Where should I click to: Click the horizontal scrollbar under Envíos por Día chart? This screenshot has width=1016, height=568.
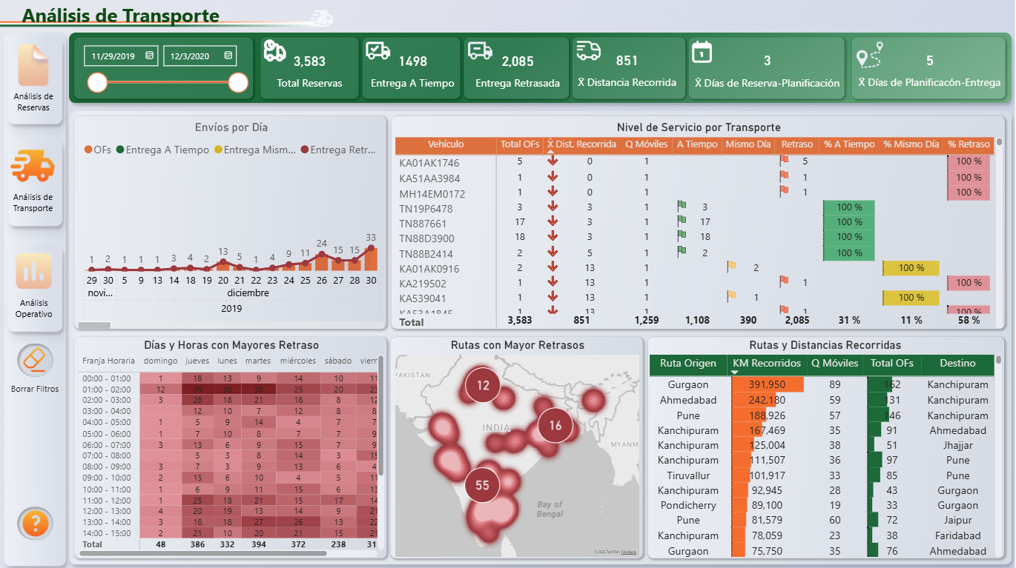click(95, 325)
